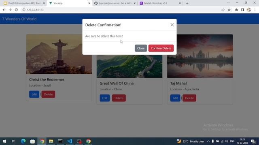The width and height of the screenshot is (259, 145).
Task: Open weather widget showing 25°C Mostly clear
Action: point(190,141)
